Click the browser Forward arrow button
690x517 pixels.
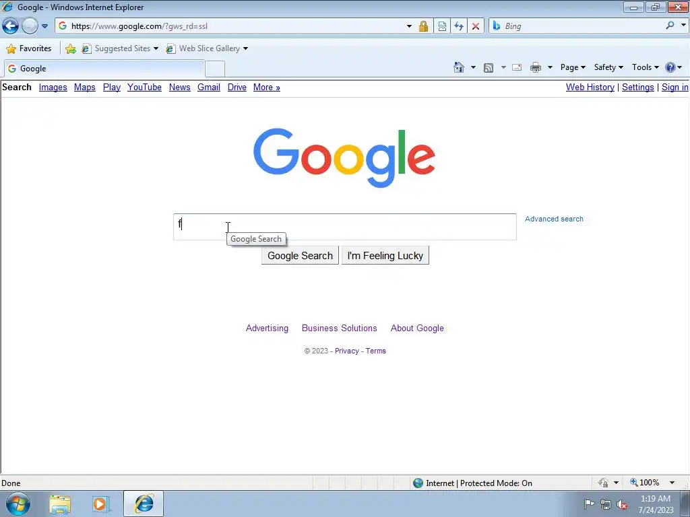30,26
